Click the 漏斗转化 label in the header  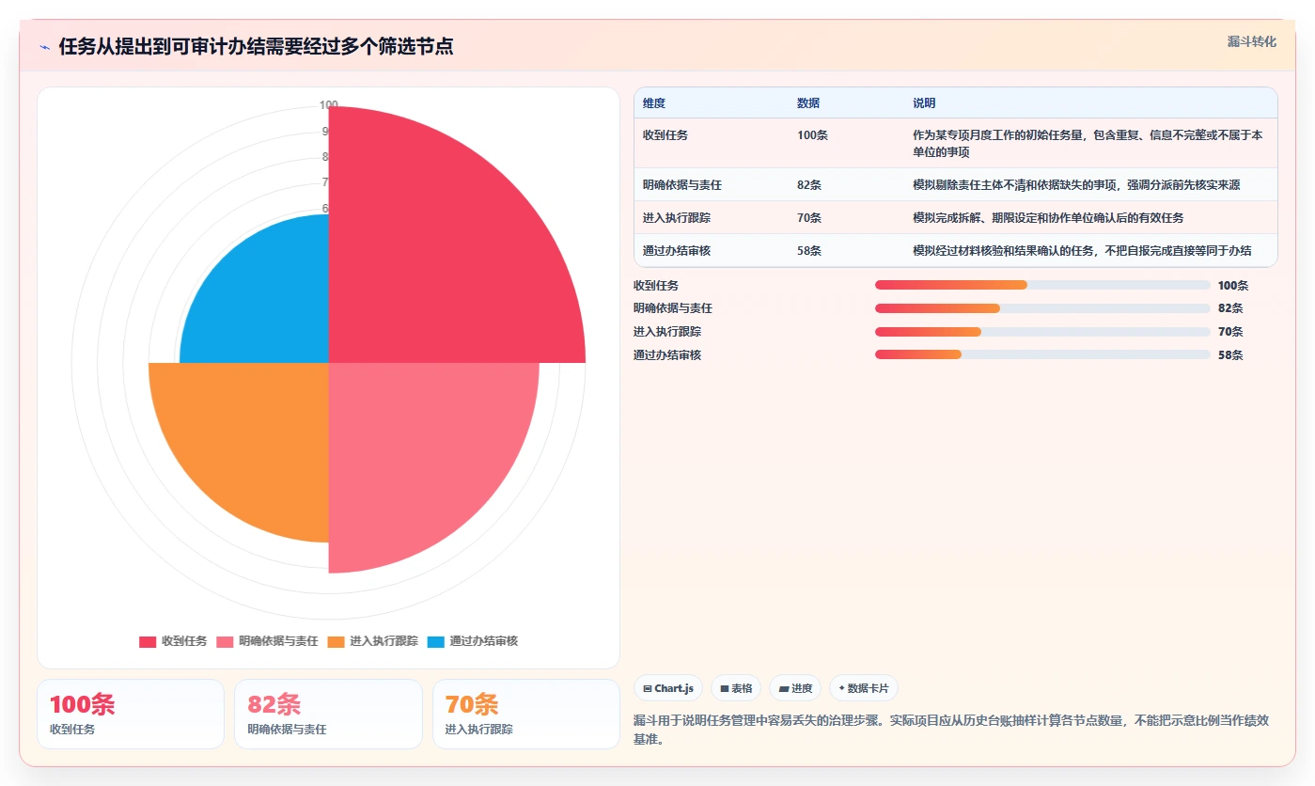pos(1251,41)
